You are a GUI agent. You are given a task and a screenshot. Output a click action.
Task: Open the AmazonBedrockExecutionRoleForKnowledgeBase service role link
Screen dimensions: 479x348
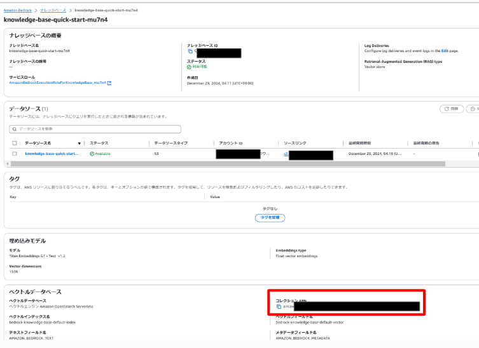click(x=57, y=83)
